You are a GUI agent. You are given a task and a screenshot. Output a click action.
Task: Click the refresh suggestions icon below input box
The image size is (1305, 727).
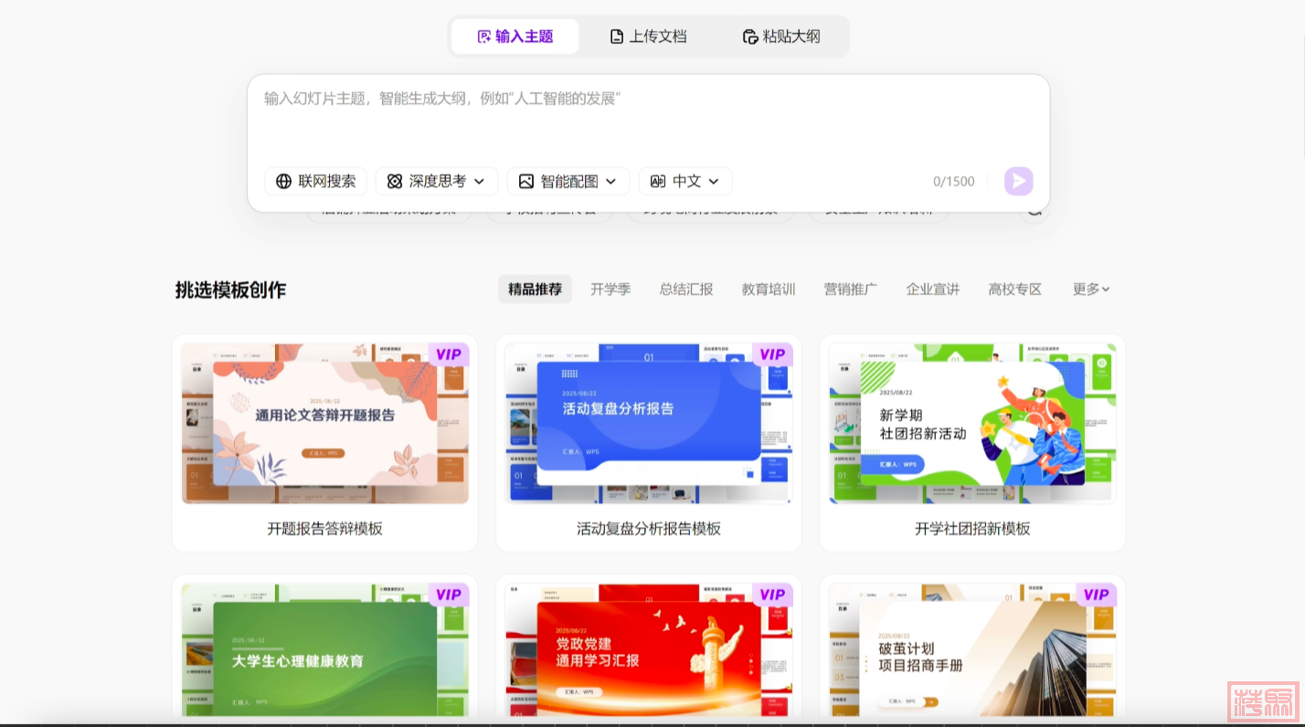point(1034,210)
